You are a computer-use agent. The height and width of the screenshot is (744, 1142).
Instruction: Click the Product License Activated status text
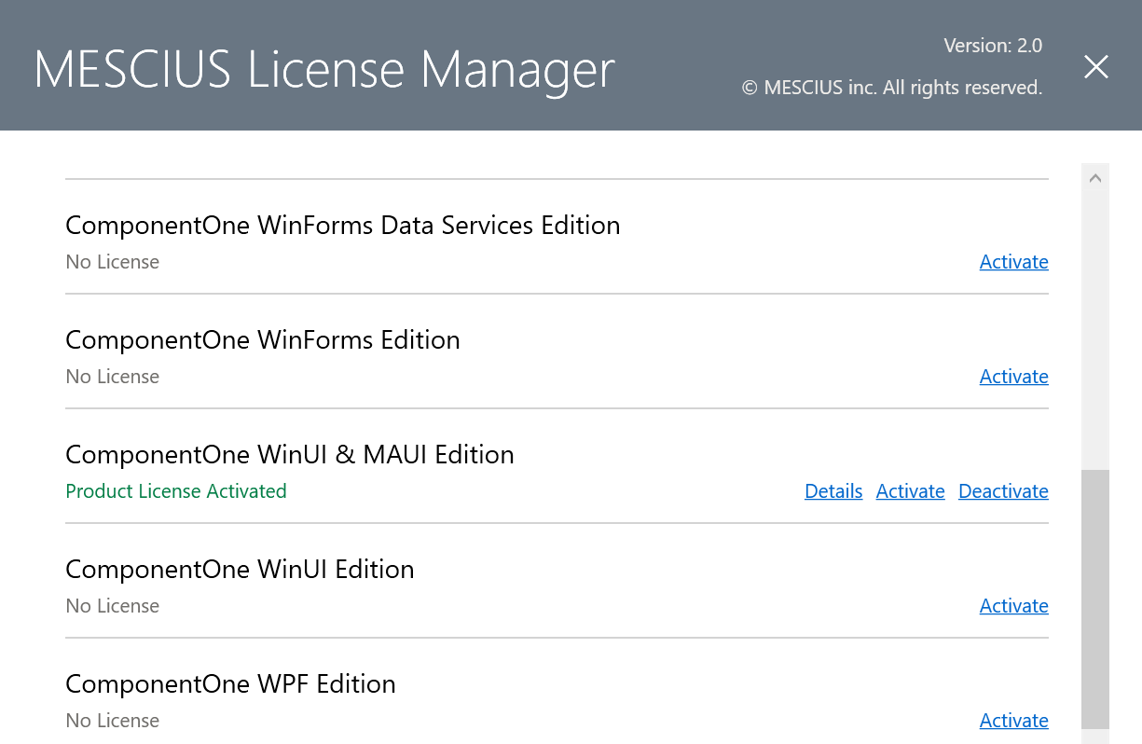point(176,491)
